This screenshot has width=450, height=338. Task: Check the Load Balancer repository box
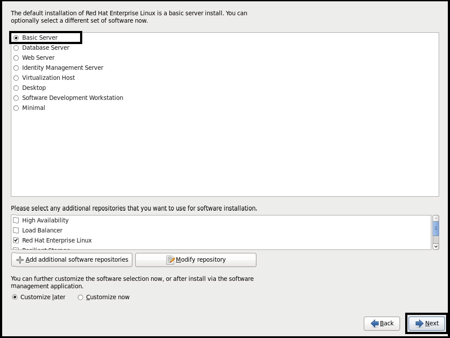click(x=16, y=231)
